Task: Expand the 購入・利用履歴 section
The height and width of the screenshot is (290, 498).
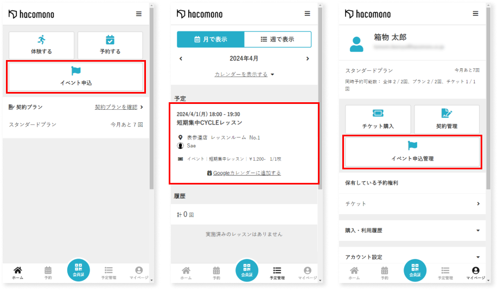Action: (x=412, y=230)
